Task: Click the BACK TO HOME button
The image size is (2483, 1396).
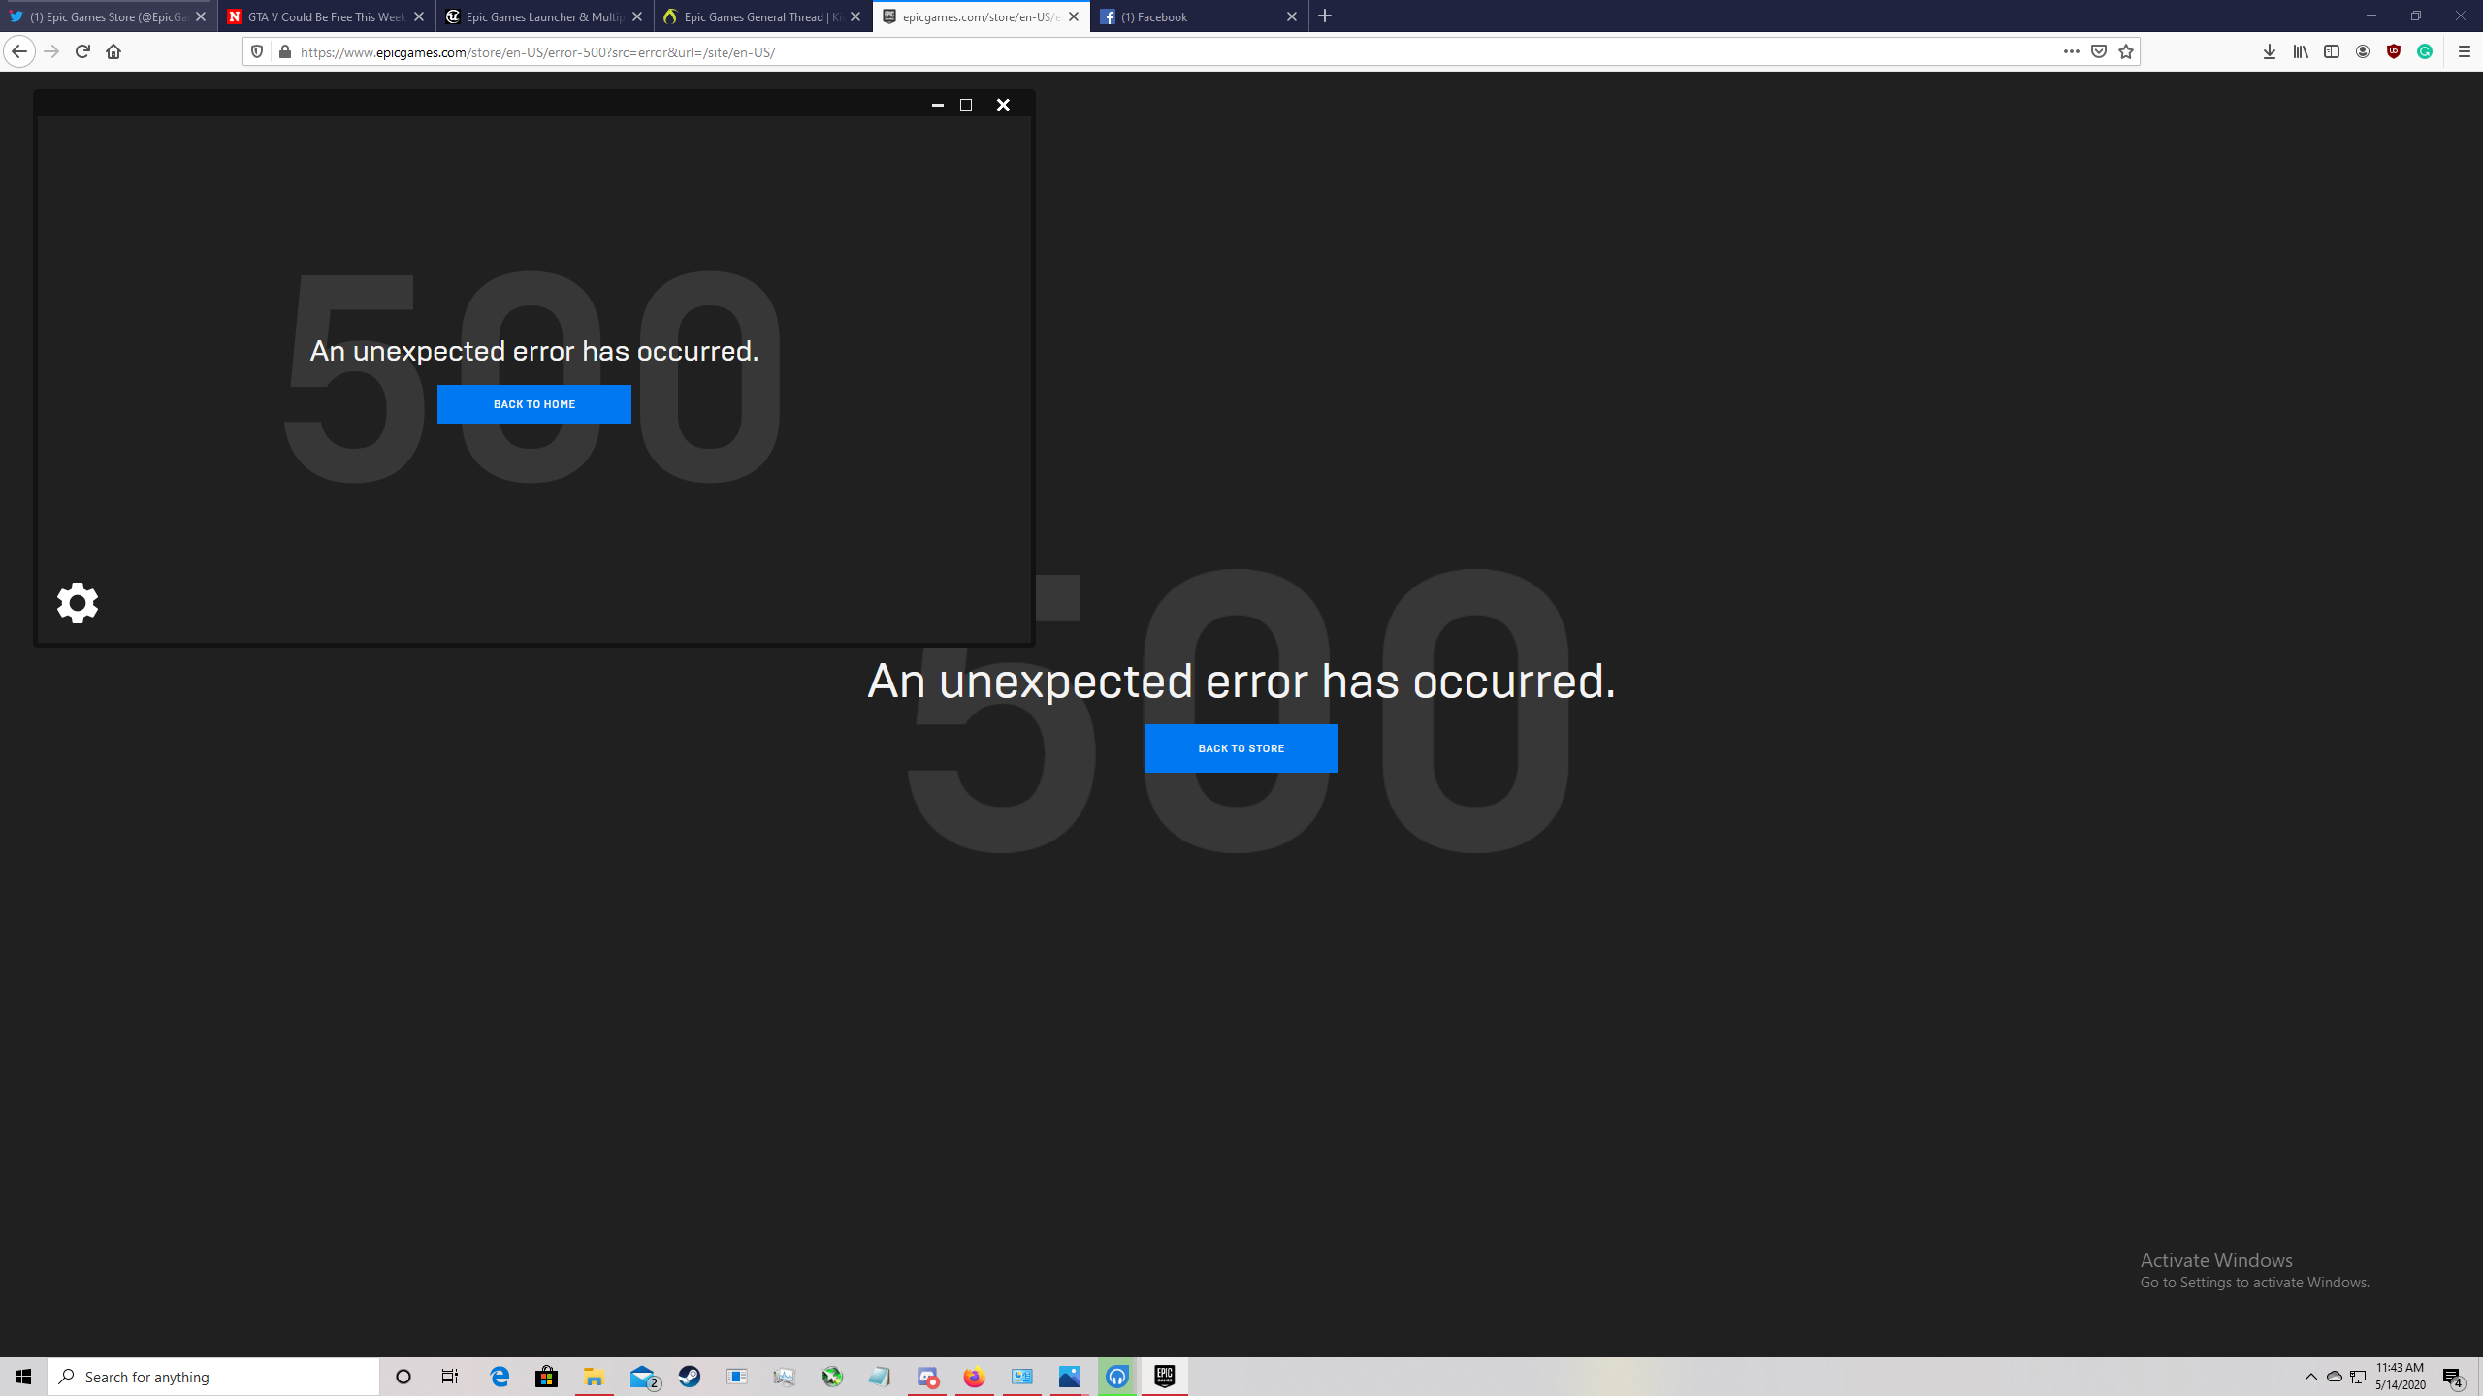Action: 534,404
